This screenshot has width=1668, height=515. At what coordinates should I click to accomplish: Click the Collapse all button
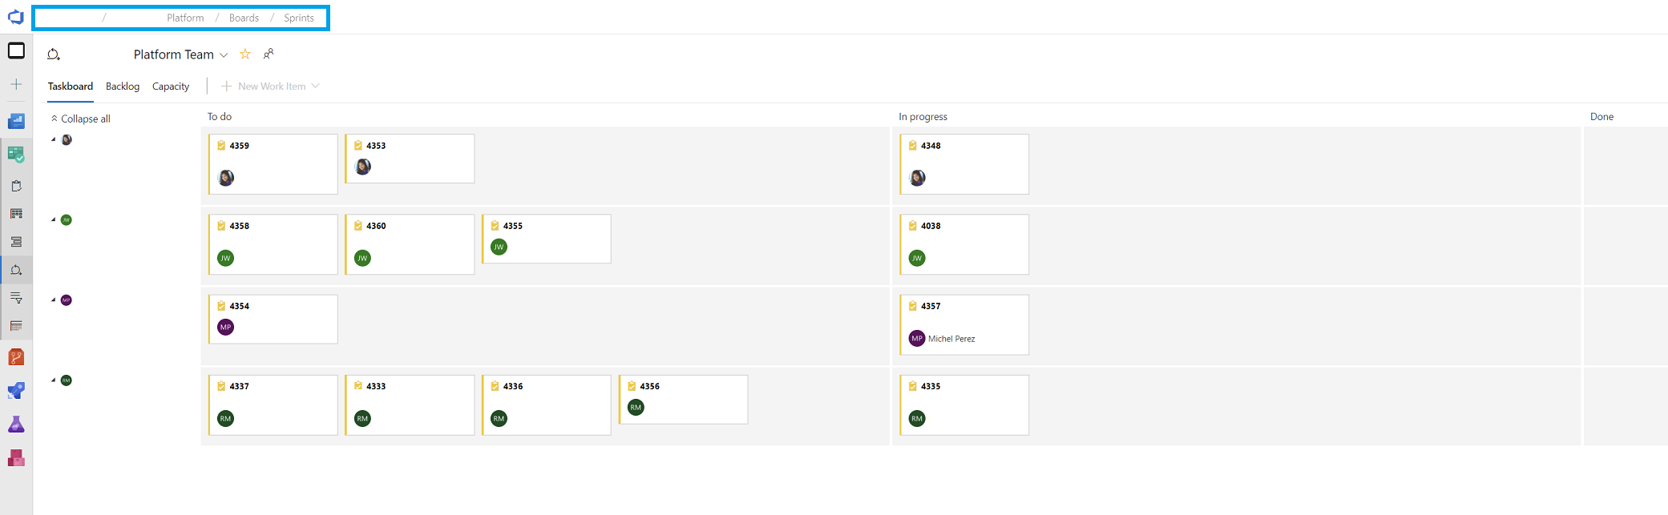click(80, 119)
